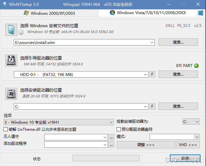
Task: Open the HDD-0:1 FAT32 boot drive dropdown
Action: click(x=145, y=75)
